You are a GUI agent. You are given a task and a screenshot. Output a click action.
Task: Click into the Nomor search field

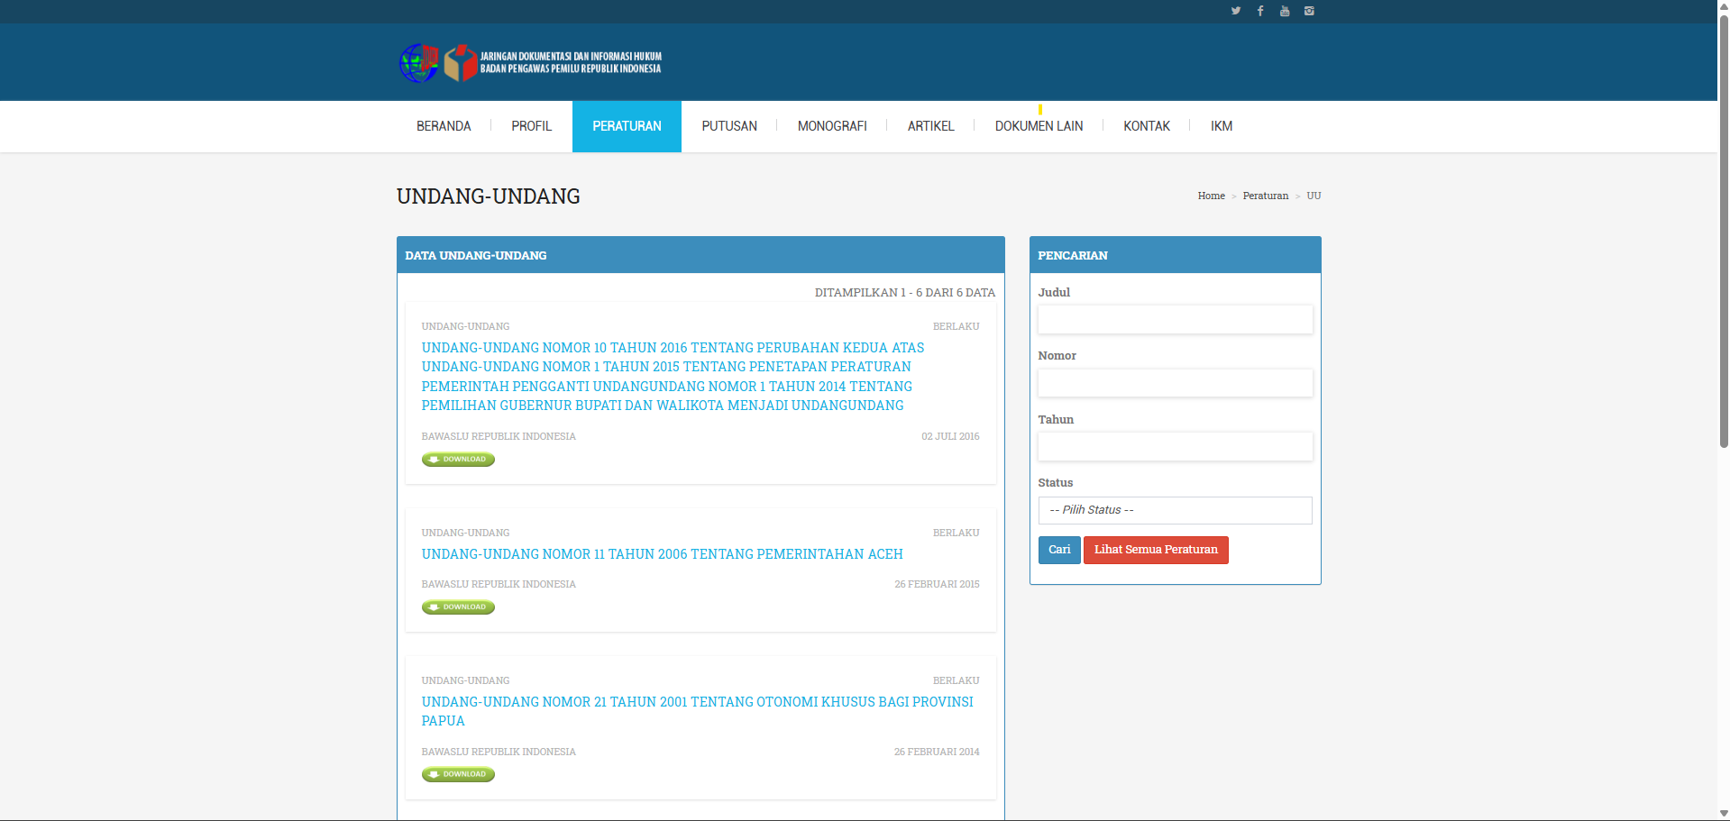(x=1175, y=383)
